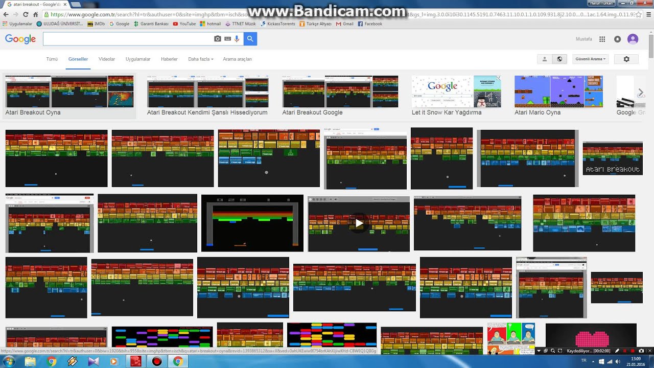Open the Garanti Bankası bookmark
Screen dimensions: 654x368
151,24
